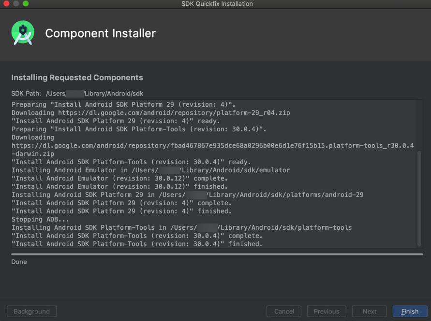Click the Android Studio logo icon

tap(23, 33)
